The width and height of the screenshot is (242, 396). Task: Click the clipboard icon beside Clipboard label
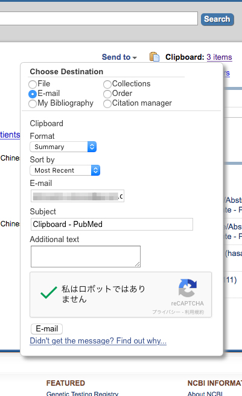point(154,57)
